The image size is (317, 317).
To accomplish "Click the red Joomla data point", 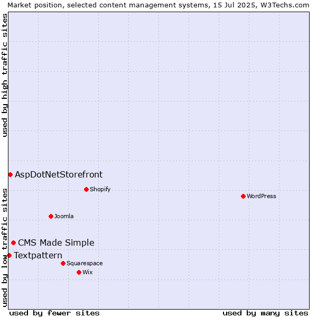I will [51, 216].
